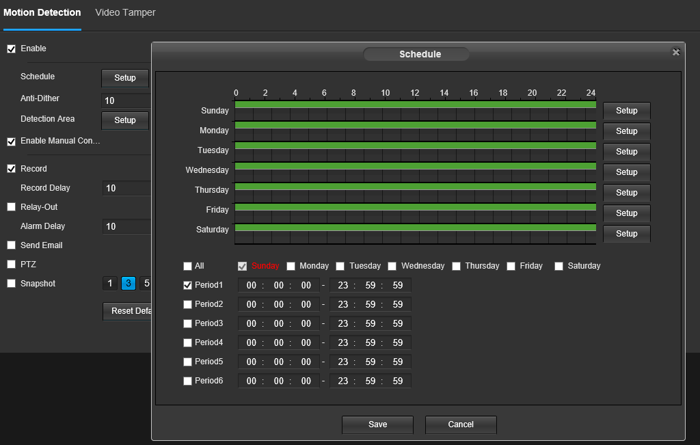The image size is (700, 445).
Task: Select snapshot count 1
Action: [x=110, y=284]
